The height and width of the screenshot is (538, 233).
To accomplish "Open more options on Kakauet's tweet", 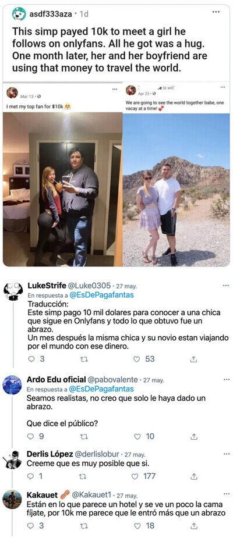I will (x=226, y=494).
